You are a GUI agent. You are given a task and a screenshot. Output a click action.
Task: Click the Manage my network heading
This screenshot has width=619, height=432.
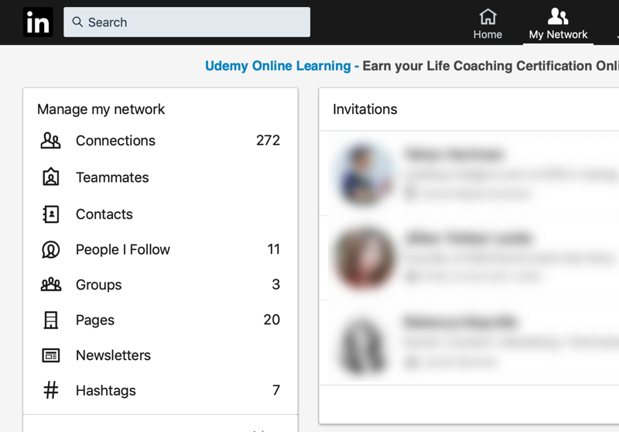[x=101, y=109]
